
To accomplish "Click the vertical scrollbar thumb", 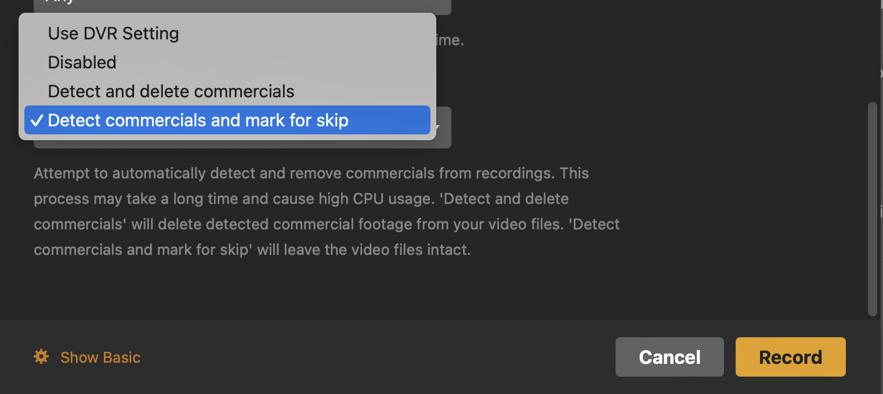I will 872,209.
